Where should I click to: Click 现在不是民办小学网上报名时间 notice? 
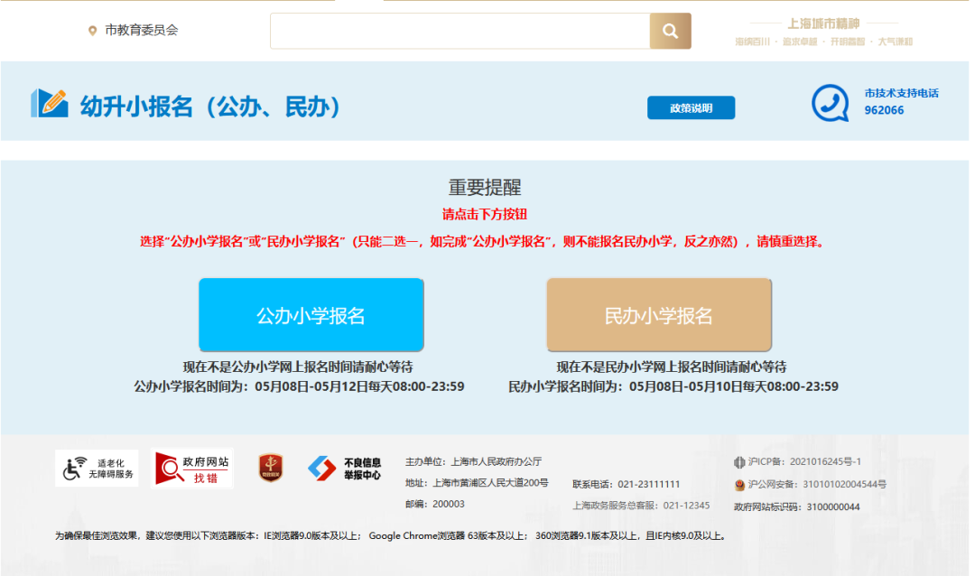click(672, 367)
